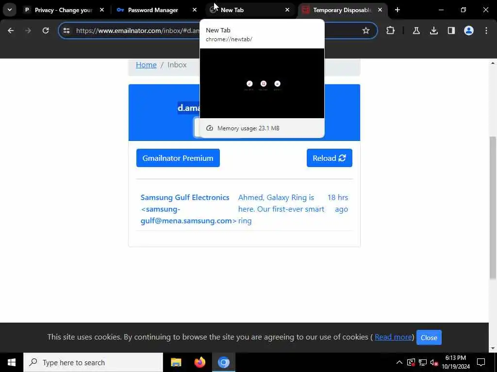Close the cookie notice banner
497x372 pixels.
[x=429, y=338]
